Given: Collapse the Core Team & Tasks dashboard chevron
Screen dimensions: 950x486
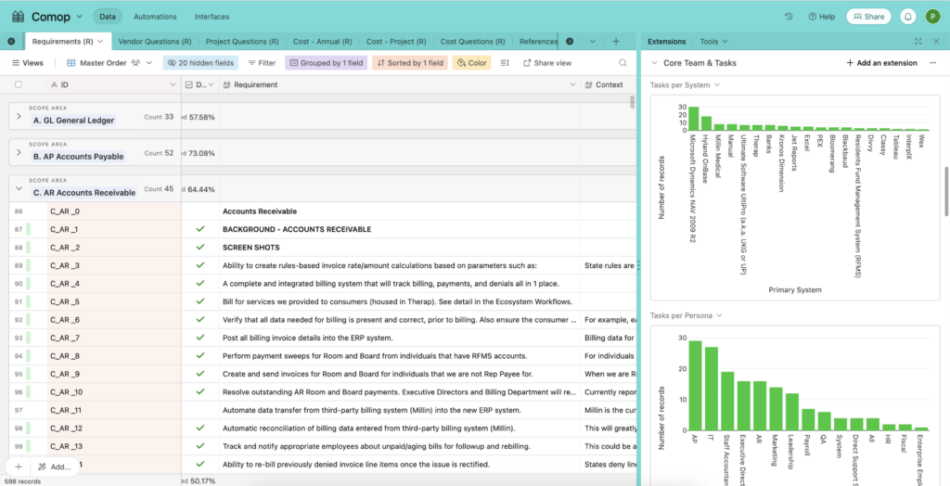Looking at the screenshot, I should tap(654, 62).
